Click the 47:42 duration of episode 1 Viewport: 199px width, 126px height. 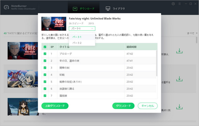pos(130,54)
